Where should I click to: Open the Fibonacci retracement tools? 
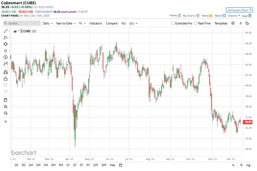5,37
